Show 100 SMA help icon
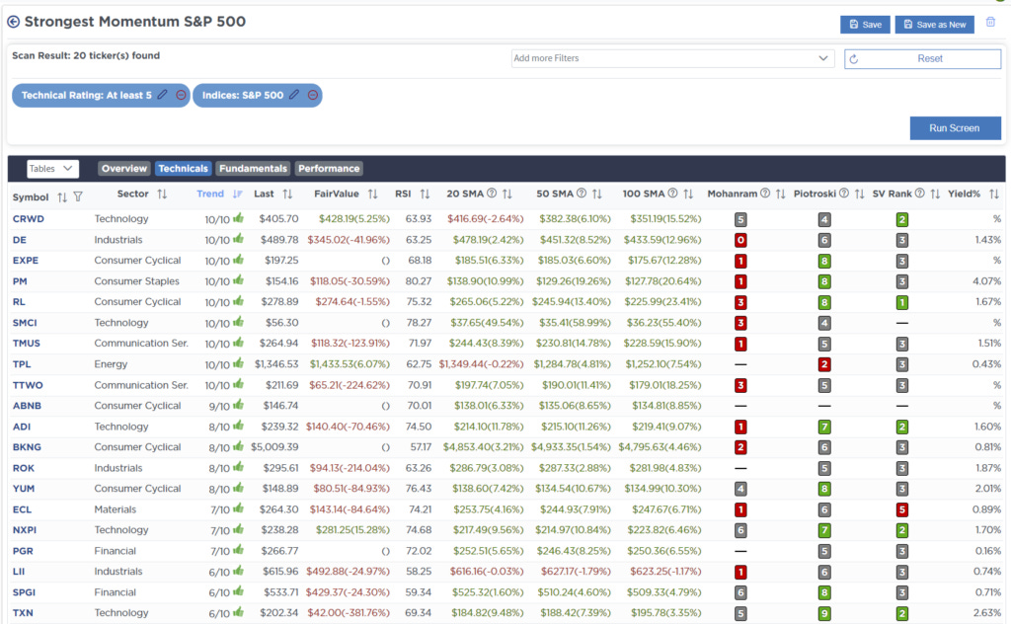 672,194
